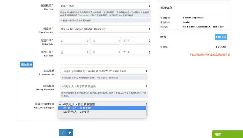This screenshot has width=243, height=138.
Task: Click the 簽證信息 panel heading
Action: (x=166, y=8)
